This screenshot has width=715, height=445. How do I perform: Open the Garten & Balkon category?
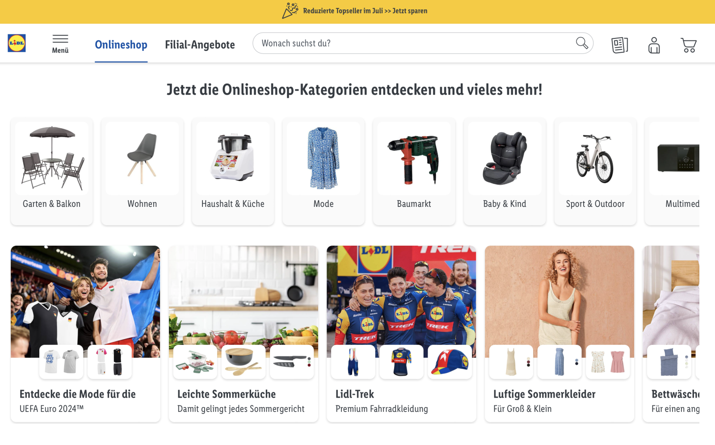52,172
